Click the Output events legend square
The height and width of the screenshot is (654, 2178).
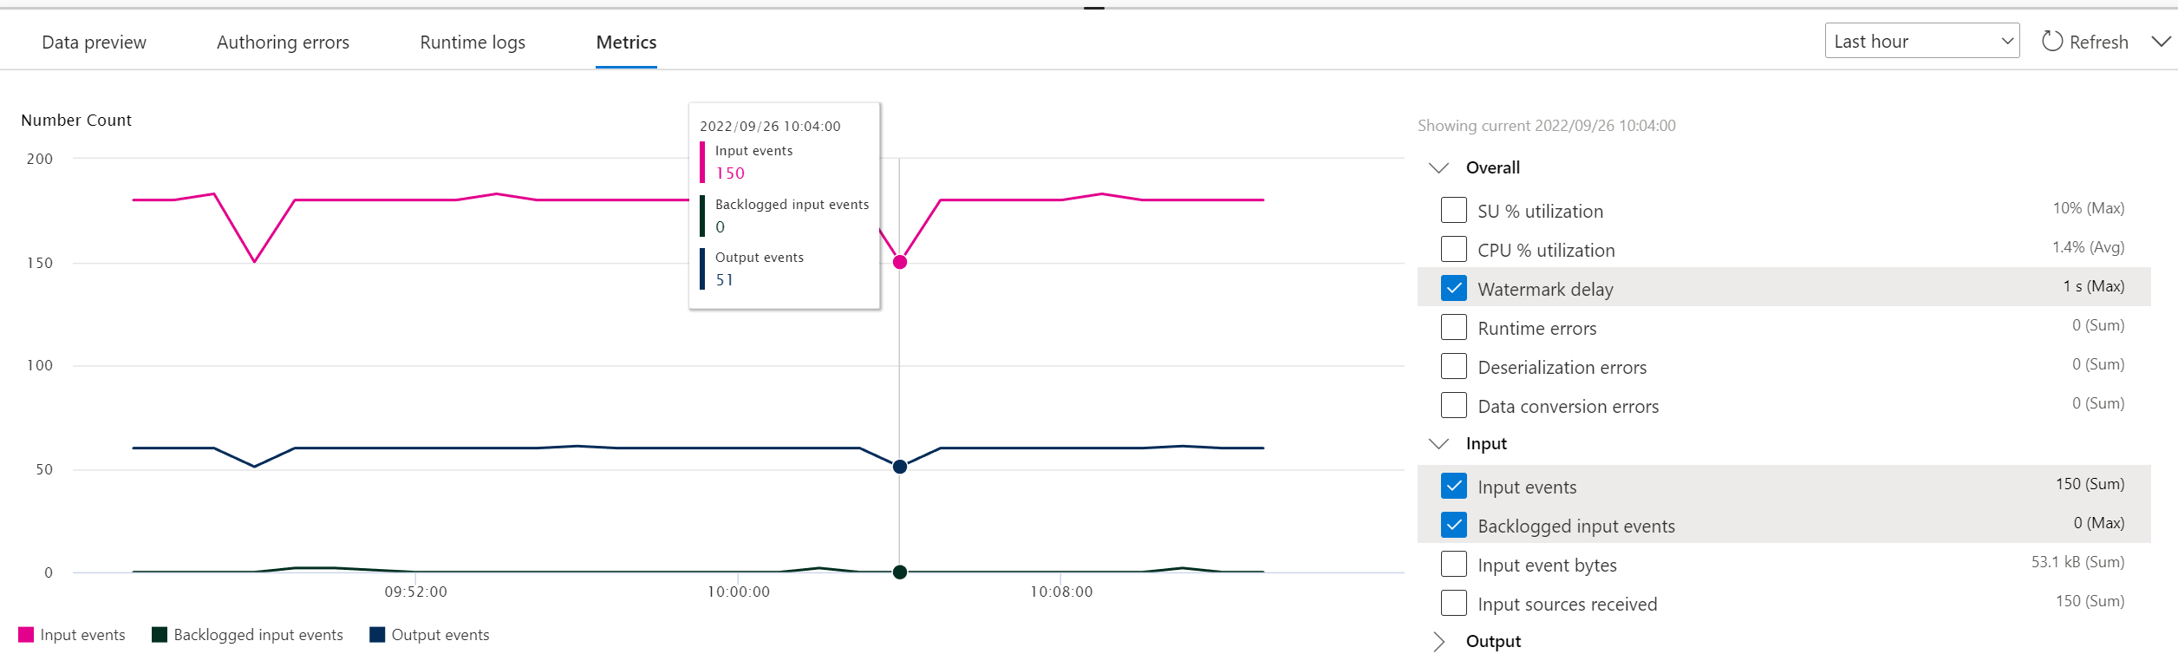(377, 635)
